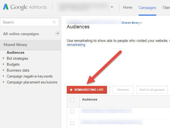Open the account selector dropdown arrow
Screen dimensions: 170x128
point(112,7)
